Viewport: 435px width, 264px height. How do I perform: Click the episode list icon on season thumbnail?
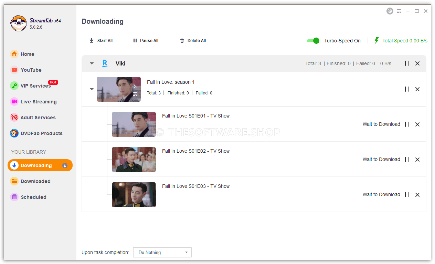tap(135, 94)
